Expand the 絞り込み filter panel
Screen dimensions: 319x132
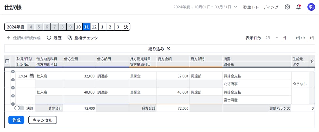[x=159, y=49]
